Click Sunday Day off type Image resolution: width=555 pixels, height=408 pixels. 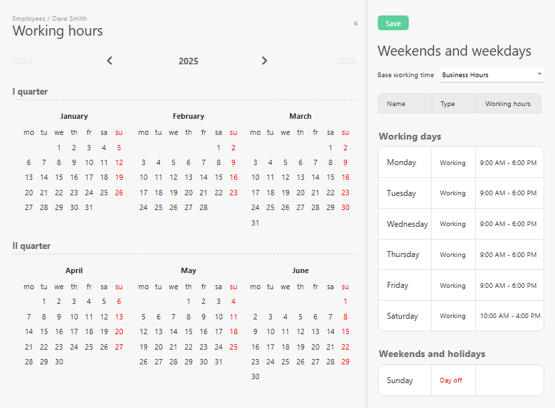451,380
